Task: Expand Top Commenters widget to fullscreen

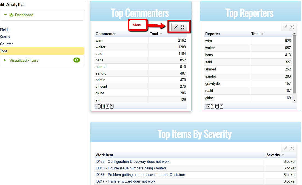Action: 183,27
